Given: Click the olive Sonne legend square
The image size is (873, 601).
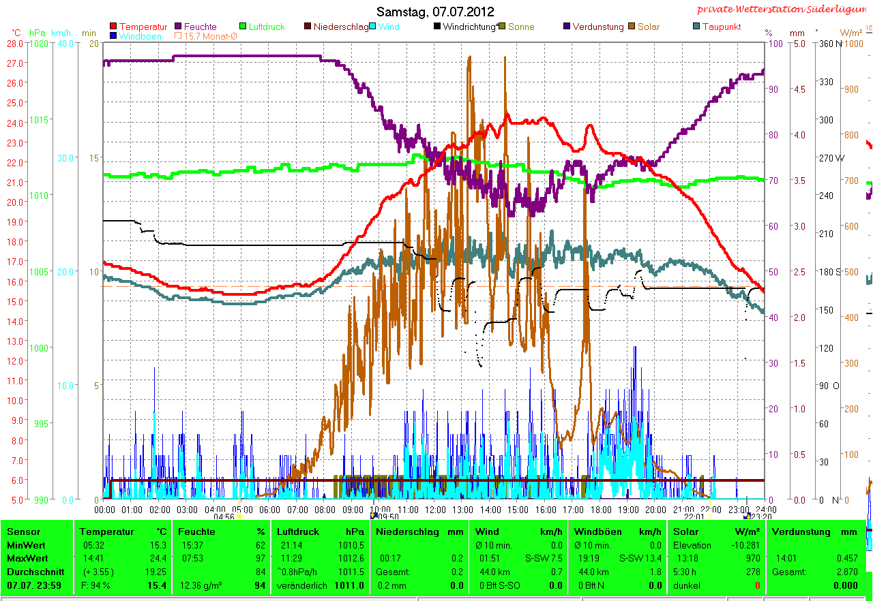Looking at the screenshot, I should tap(502, 27).
